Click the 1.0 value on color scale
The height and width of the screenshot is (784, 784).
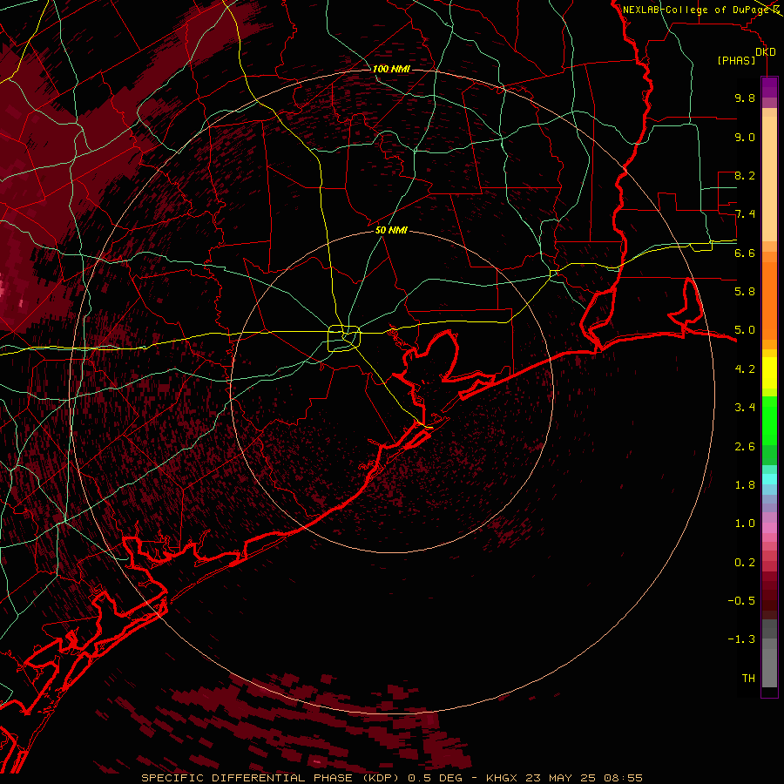pos(745,524)
